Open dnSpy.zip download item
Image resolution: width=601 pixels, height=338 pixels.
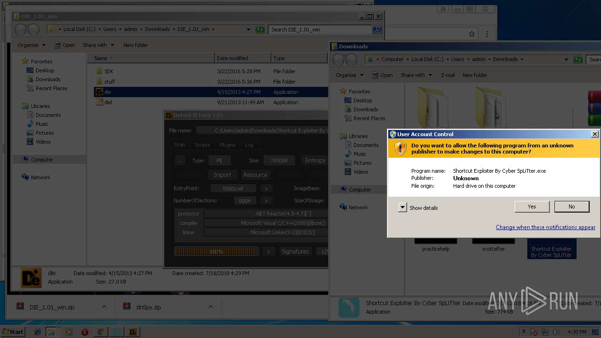coord(148,307)
